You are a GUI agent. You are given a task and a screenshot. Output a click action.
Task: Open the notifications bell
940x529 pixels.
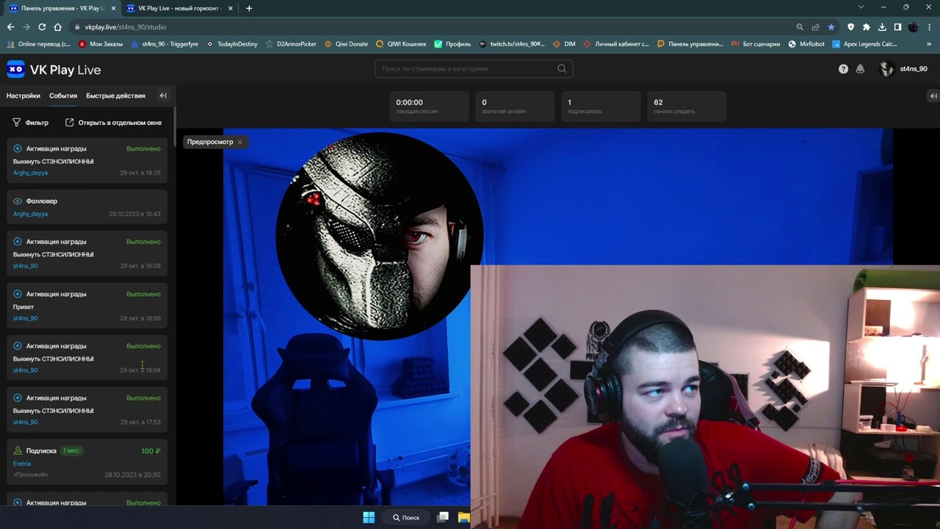860,69
